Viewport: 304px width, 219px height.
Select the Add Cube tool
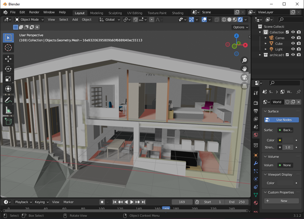[x=8, y=122]
